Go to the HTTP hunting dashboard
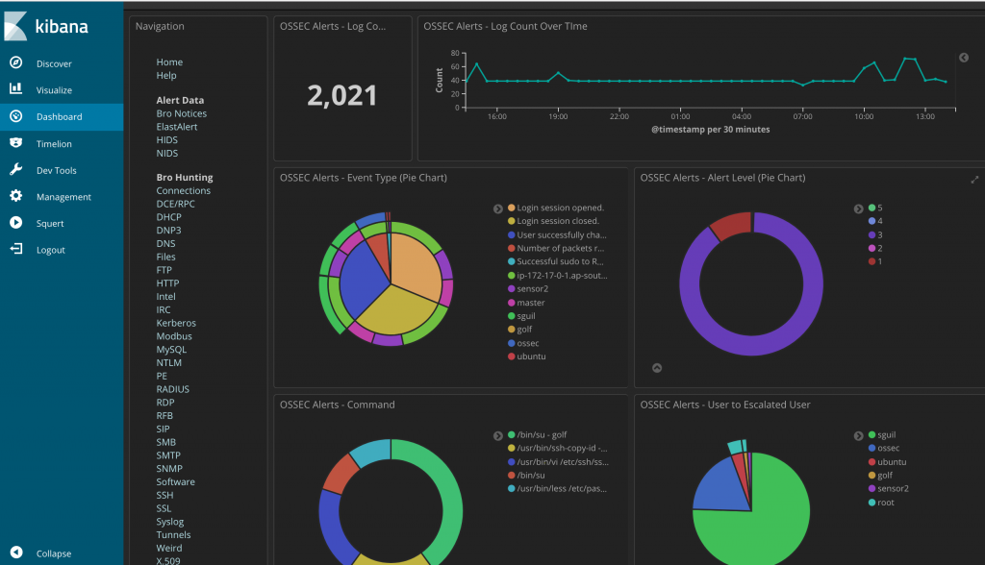This screenshot has width=985, height=565. 167,283
